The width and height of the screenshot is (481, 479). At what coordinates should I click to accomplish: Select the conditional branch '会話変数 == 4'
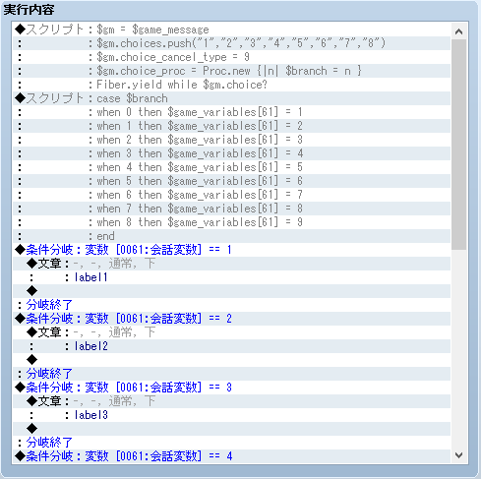point(232,456)
